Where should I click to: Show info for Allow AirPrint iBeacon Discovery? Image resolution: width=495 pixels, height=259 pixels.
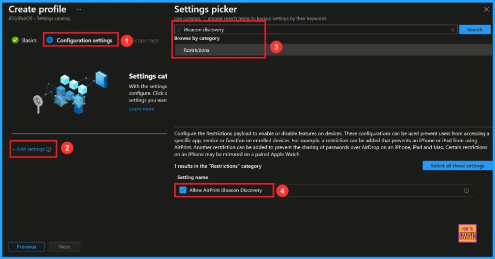(466, 190)
